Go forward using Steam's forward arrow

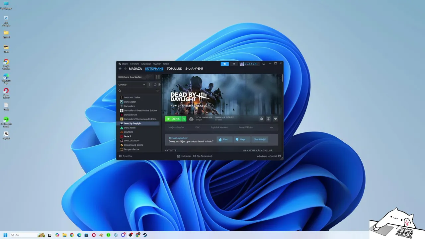(125, 69)
